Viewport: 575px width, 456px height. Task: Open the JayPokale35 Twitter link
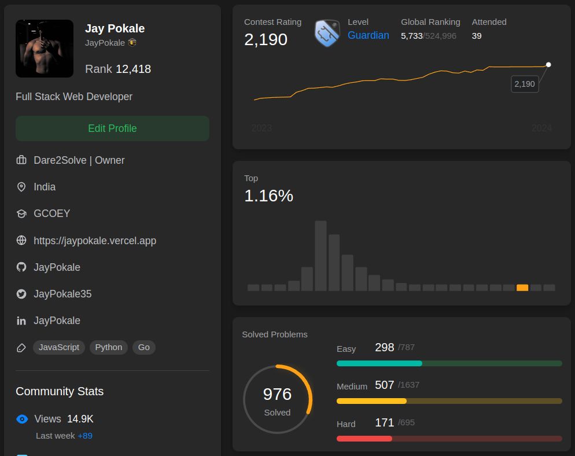(x=62, y=294)
